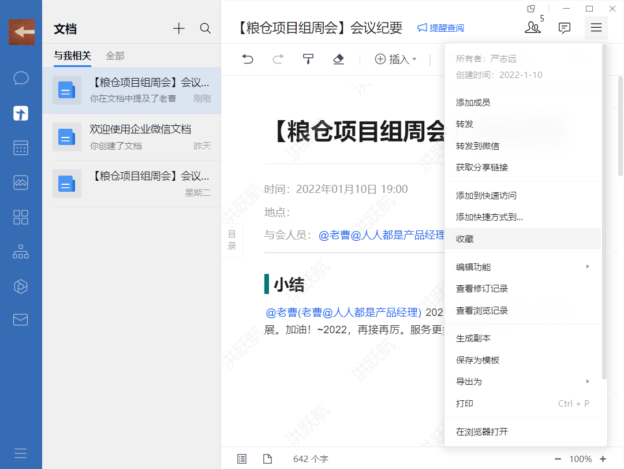Open the document mentioning 老曹 from 刚刚
Viewport: 624px width, 469px height.
coord(132,90)
